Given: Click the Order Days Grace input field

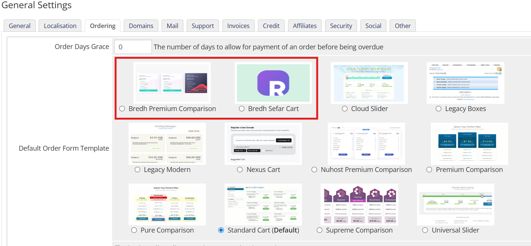Looking at the screenshot, I should [x=133, y=47].
